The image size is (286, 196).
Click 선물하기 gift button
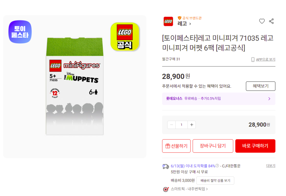click(176, 146)
